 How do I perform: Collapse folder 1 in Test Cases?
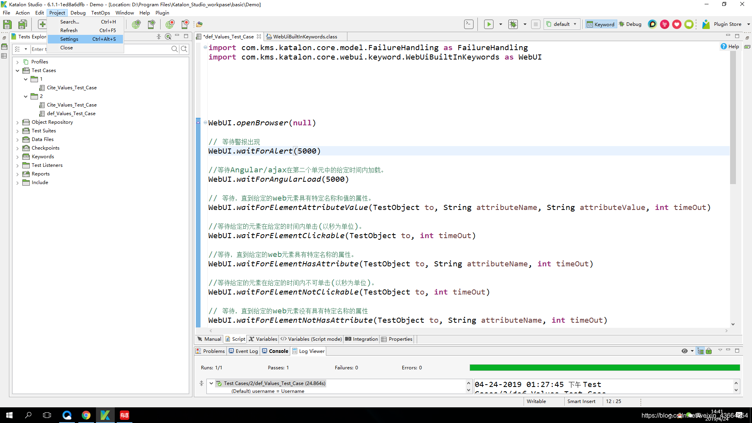tap(25, 79)
